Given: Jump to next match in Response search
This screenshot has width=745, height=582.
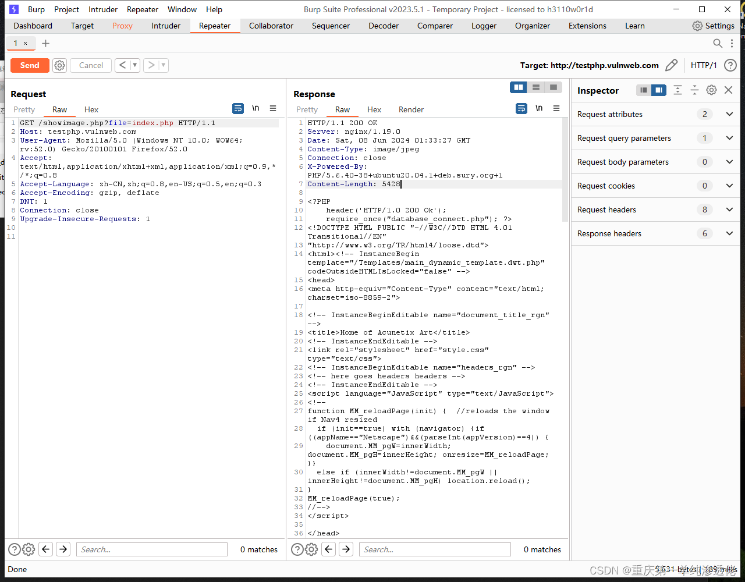Looking at the screenshot, I should 346,549.
